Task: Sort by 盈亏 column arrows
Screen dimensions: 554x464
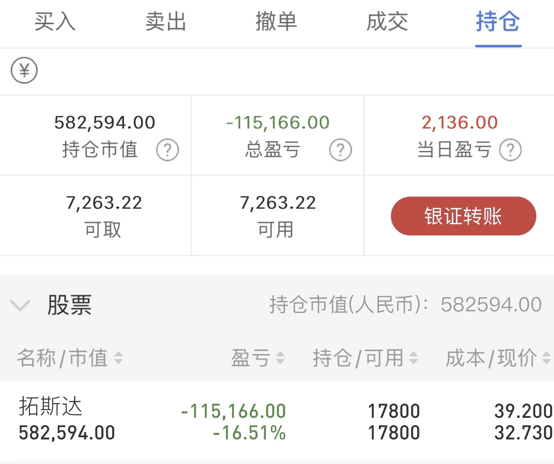Action: (280, 358)
